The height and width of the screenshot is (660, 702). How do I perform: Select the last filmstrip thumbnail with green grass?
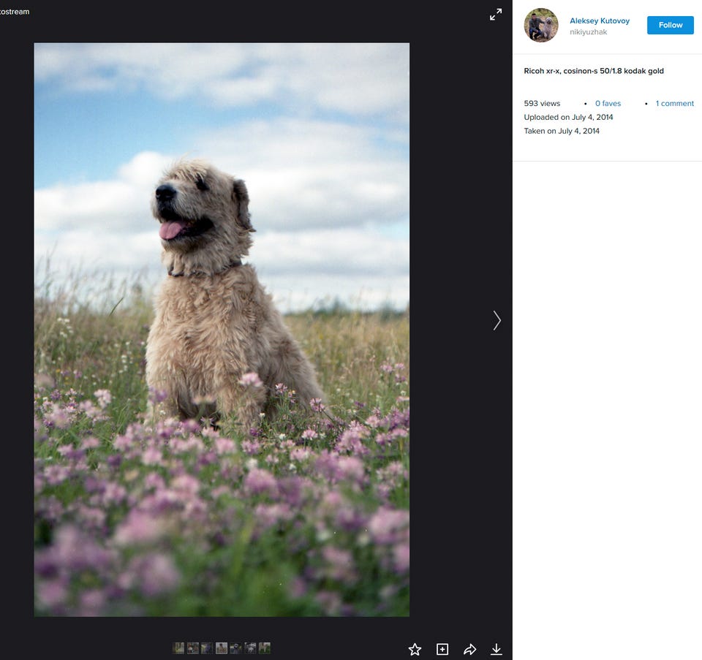265,648
